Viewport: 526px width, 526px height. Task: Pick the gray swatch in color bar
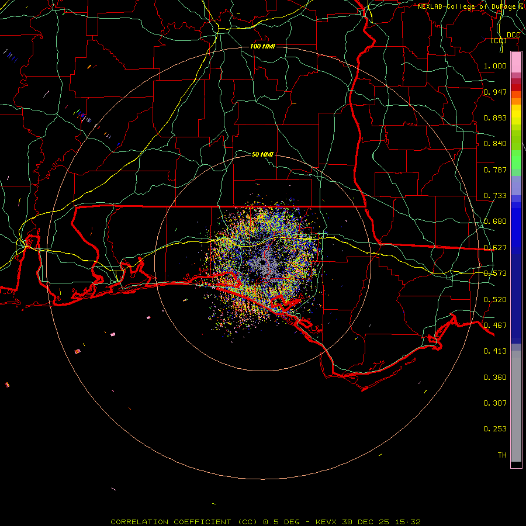click(516, 406)
